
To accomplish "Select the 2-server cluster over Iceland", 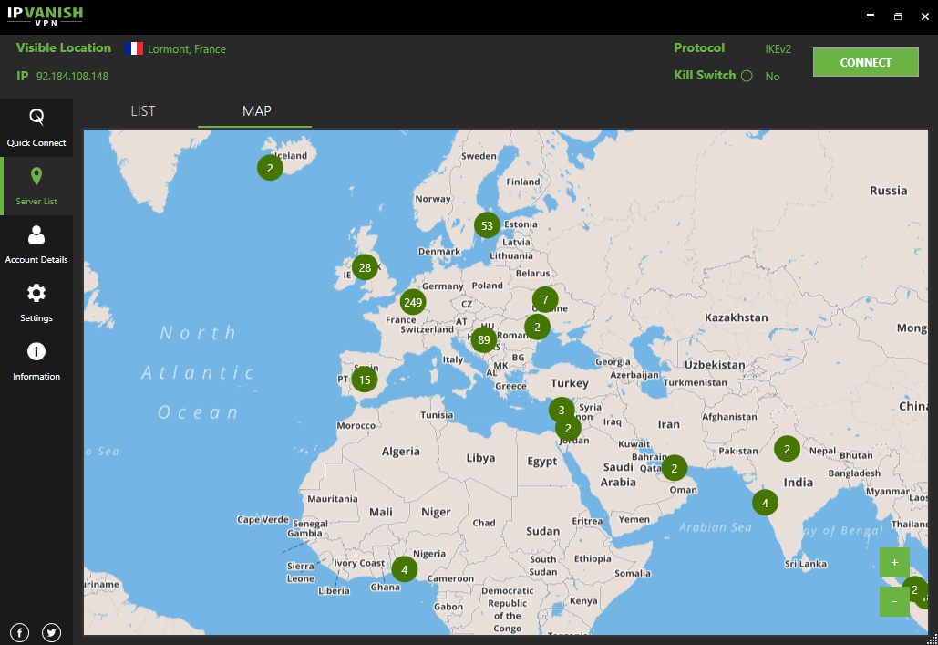I will pos(270,168).
